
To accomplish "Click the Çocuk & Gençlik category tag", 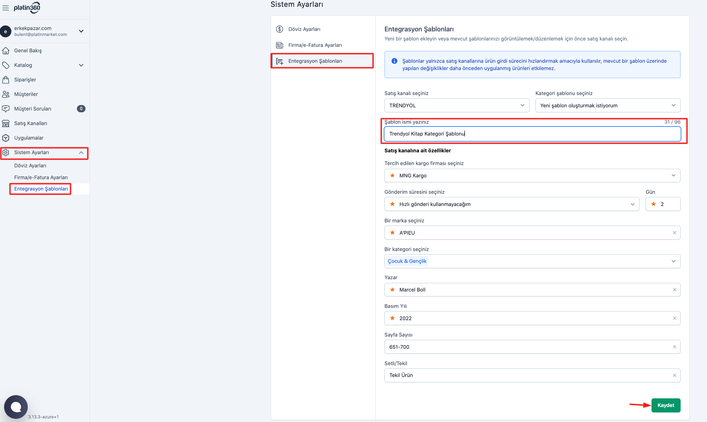I will (x=407, y=261).
